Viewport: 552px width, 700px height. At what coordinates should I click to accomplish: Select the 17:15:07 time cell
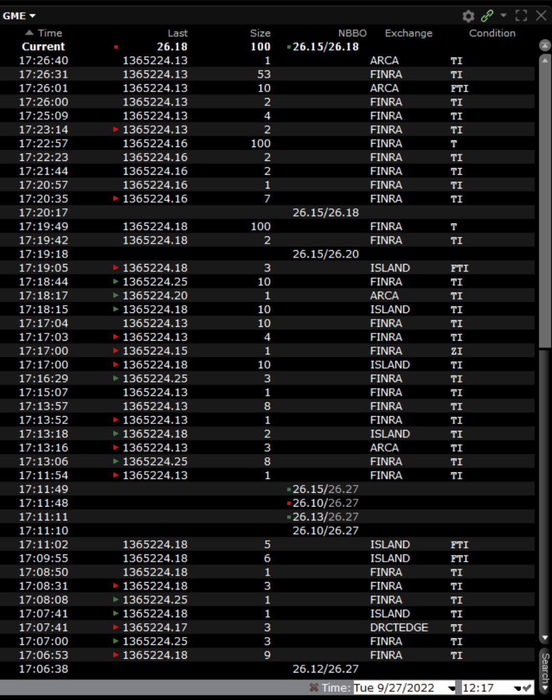coord(43,392)
